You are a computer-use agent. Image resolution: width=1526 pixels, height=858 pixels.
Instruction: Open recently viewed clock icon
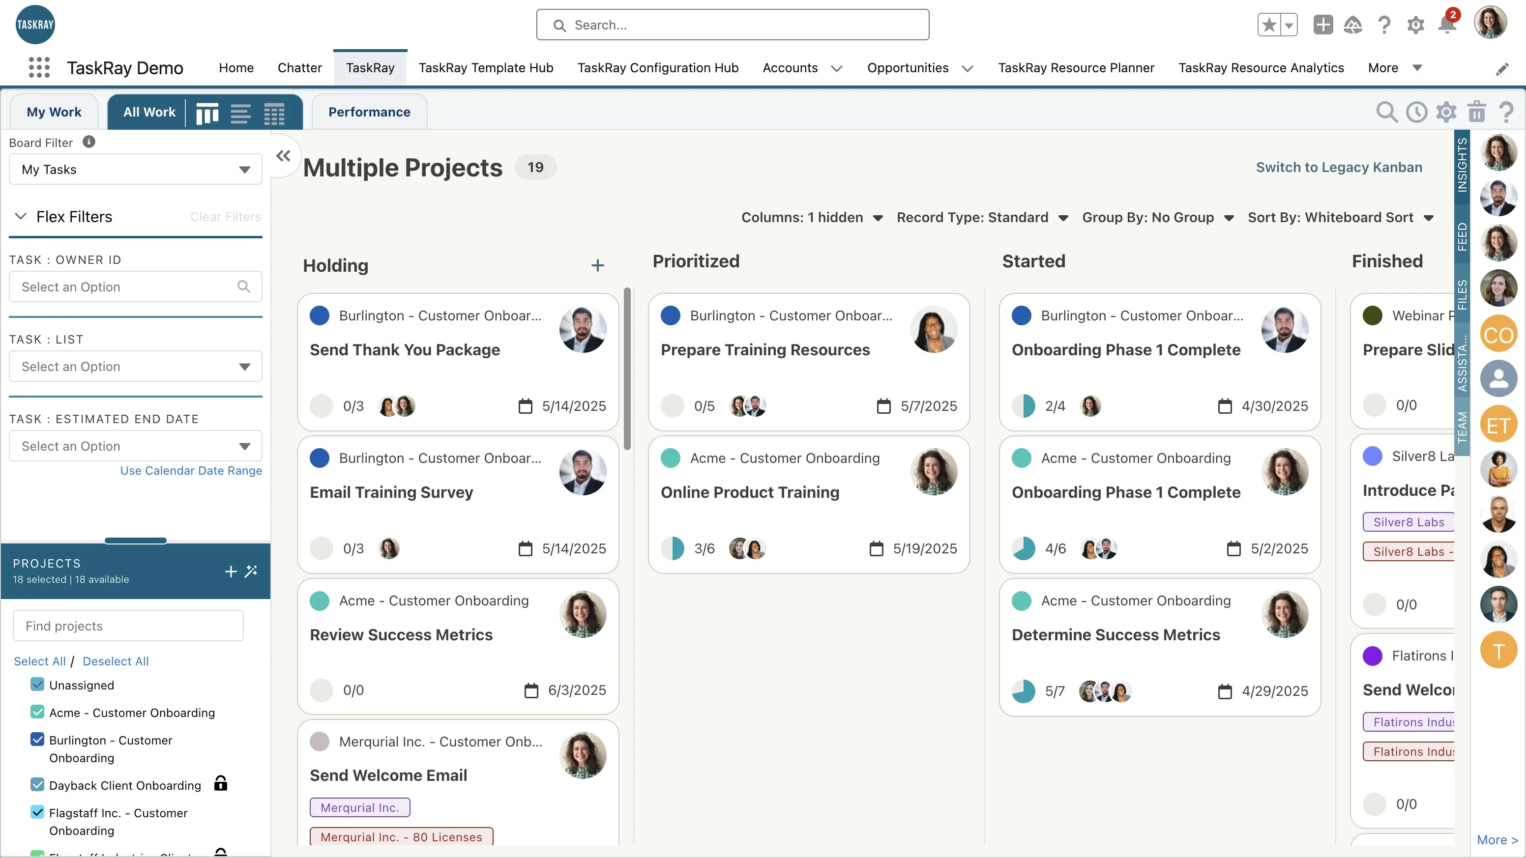(x=1416, y=112)
